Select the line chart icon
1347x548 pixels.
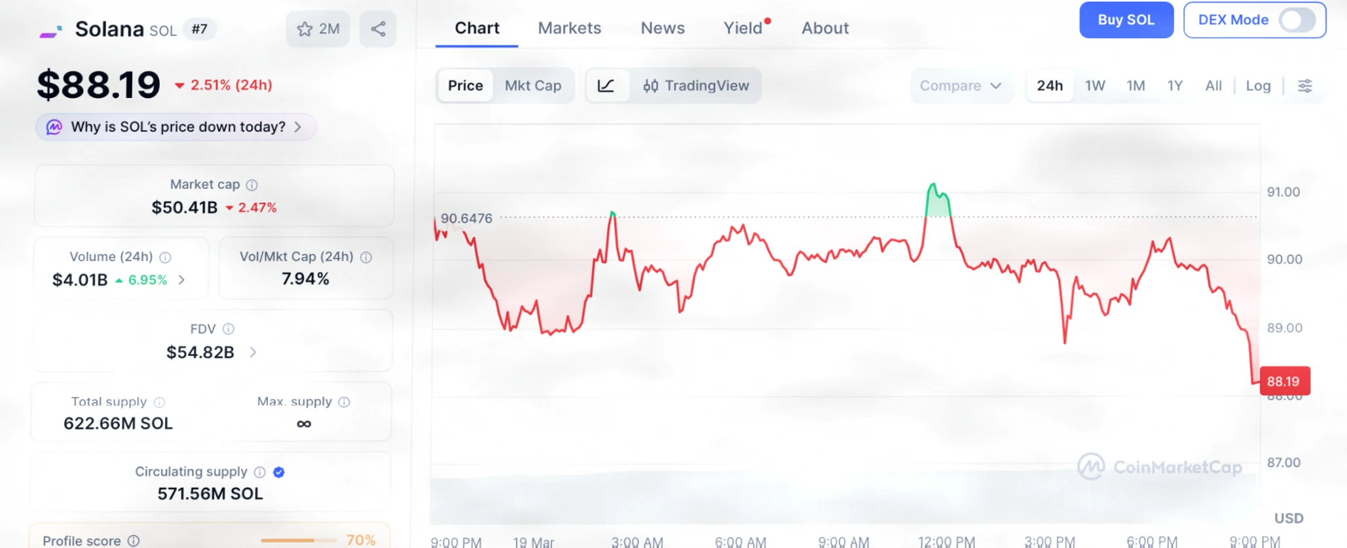[x=606, y=86]
